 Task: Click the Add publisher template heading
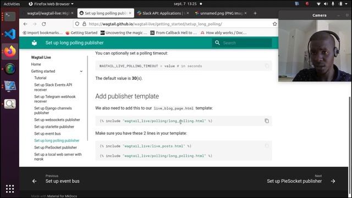coord(127,96)
